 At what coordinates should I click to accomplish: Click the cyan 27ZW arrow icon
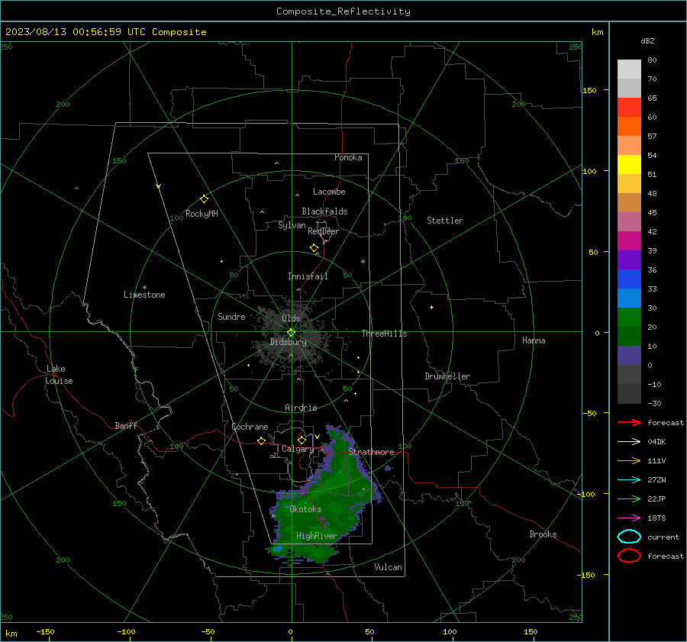pos(629,480)
